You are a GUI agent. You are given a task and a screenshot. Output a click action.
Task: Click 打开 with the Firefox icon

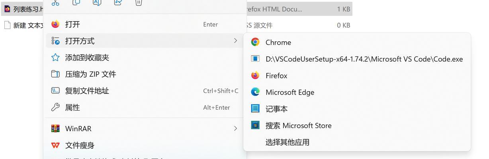145,24
